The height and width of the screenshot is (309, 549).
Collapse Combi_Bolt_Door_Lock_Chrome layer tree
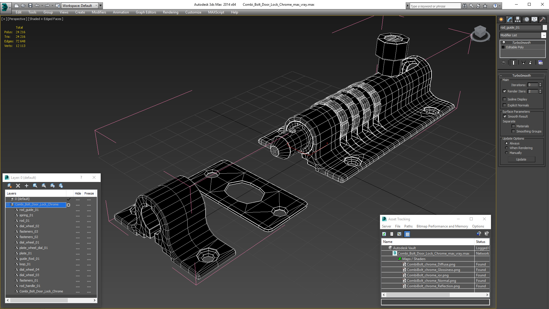pos(8,205)
